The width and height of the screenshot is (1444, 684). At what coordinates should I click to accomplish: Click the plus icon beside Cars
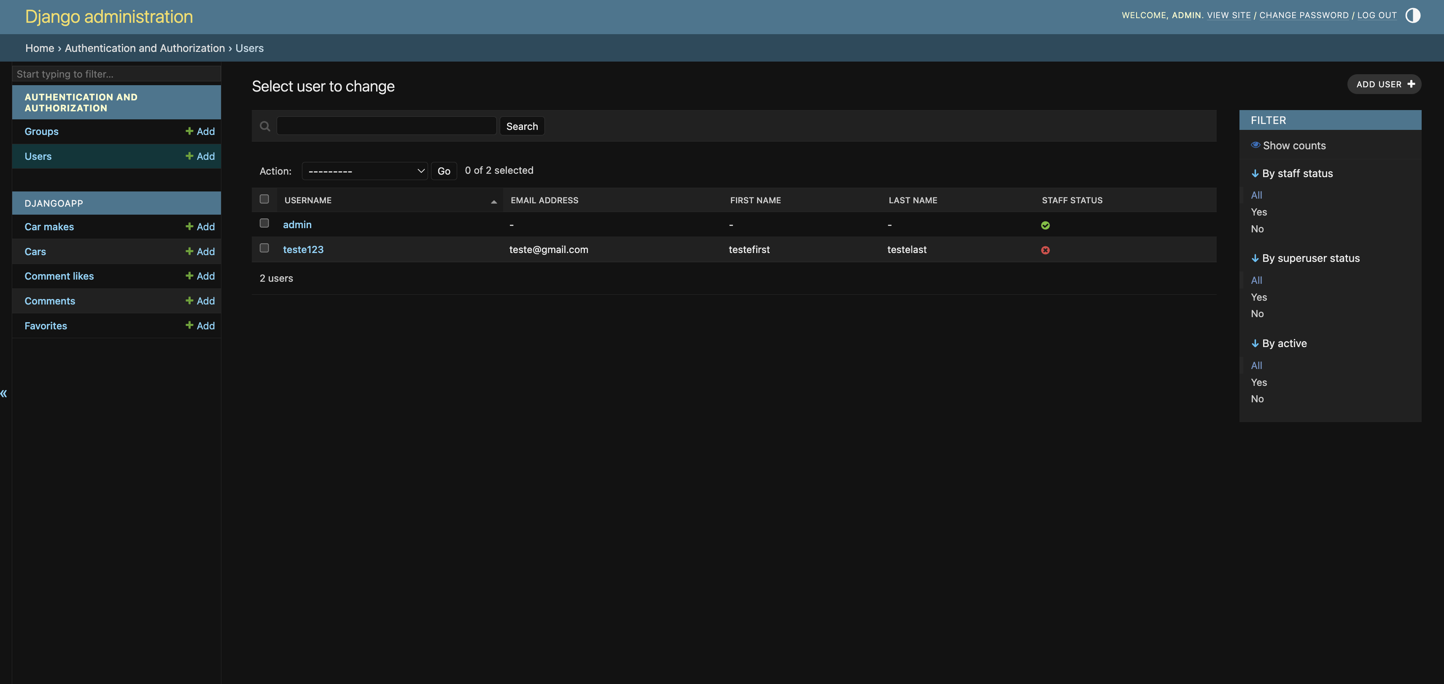coord(189,251)
